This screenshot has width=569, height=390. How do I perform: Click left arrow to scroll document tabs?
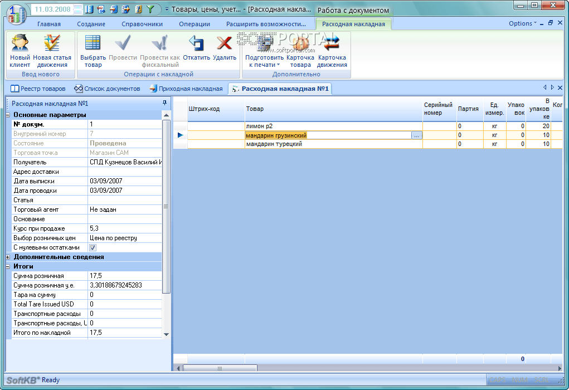pyautogui.click(x=544, y=87)
